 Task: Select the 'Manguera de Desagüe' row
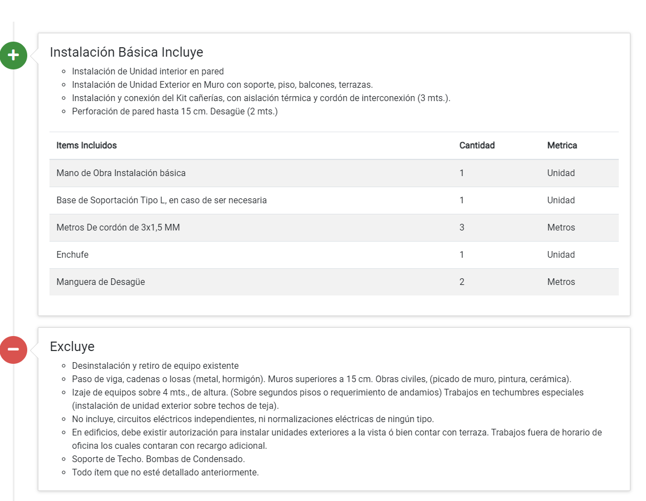(101, 282)
